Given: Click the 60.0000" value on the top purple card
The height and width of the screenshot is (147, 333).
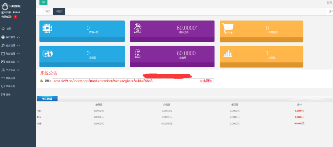Looking at the screenshot, I should (x=187, y=28).
